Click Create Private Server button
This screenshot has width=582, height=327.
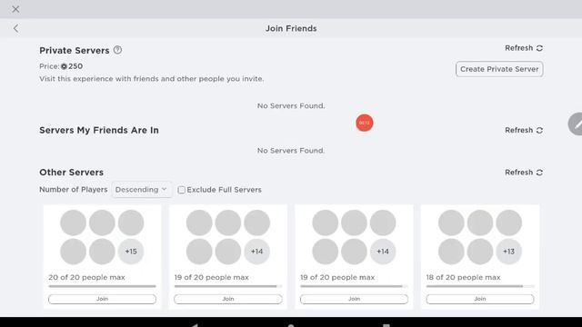(499, 69)
